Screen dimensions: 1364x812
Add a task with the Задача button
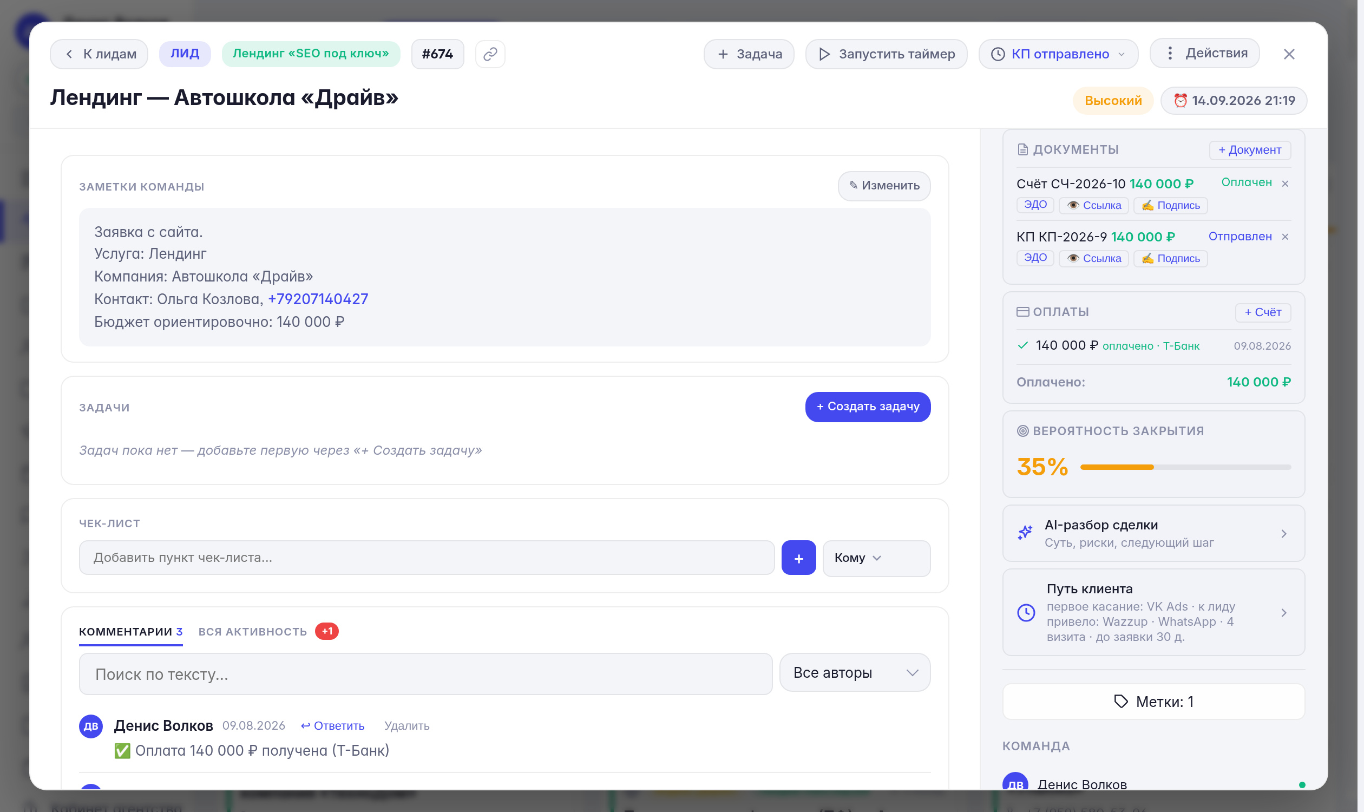749,54
